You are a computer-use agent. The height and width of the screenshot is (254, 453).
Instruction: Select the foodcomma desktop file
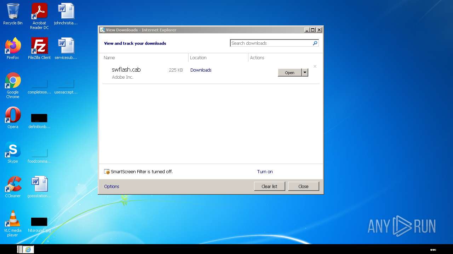(x=39, y=155)
